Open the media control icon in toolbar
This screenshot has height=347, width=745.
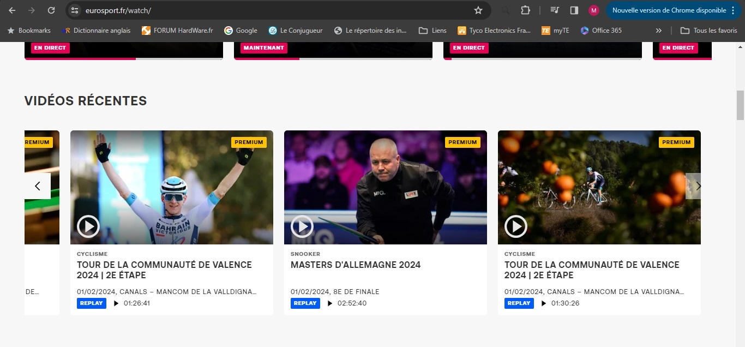pos(555,10)
